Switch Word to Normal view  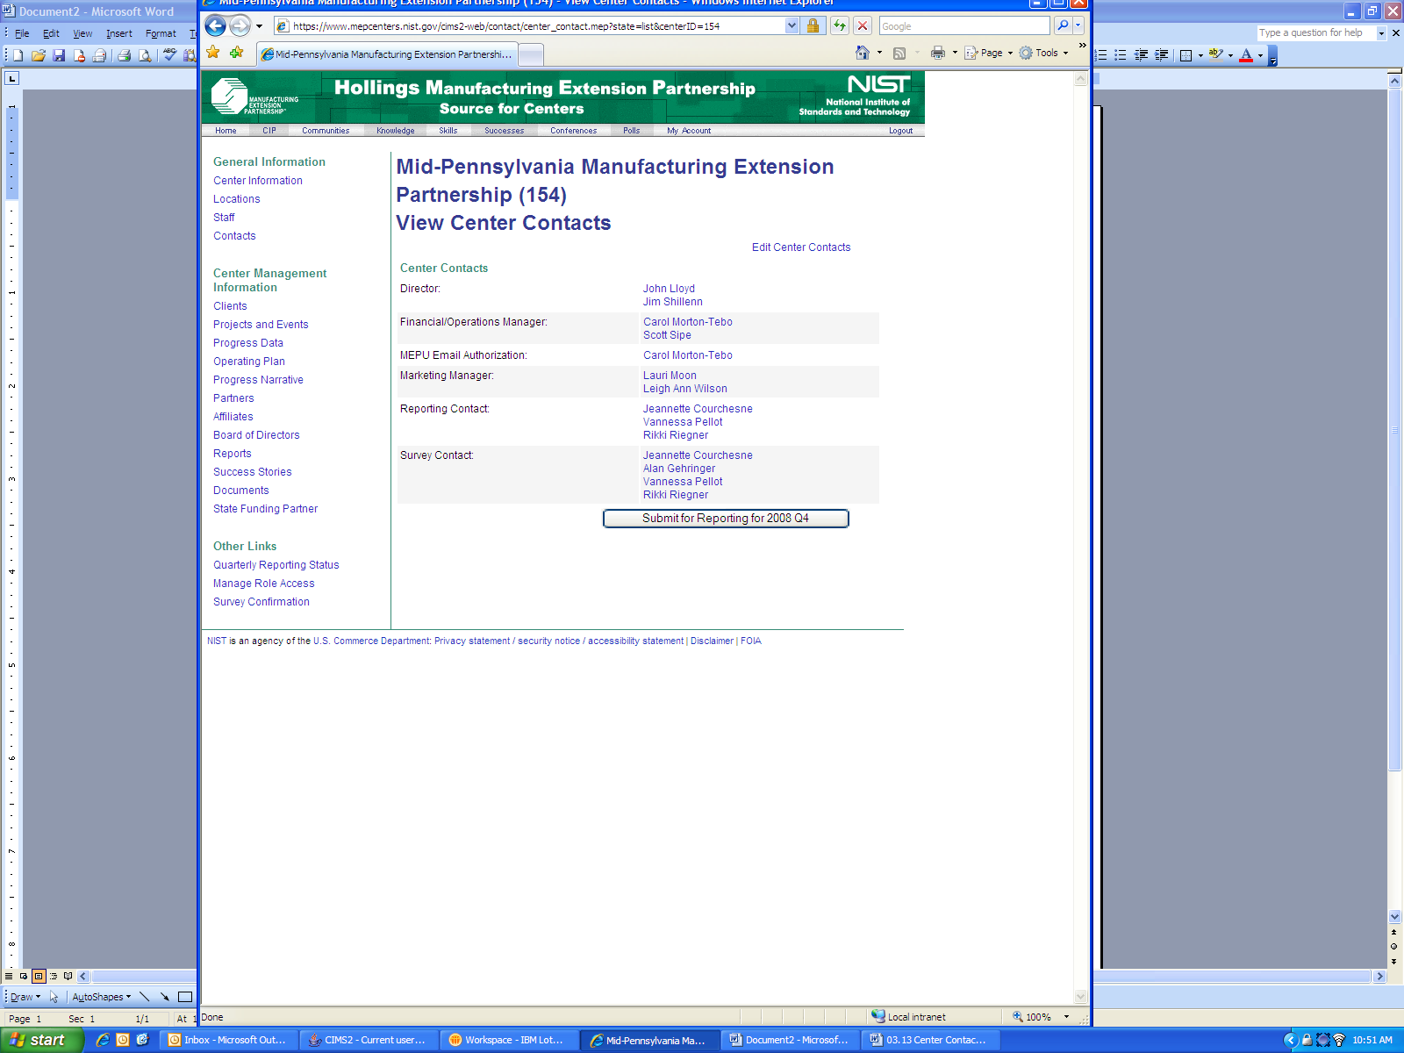pos(9,976)
